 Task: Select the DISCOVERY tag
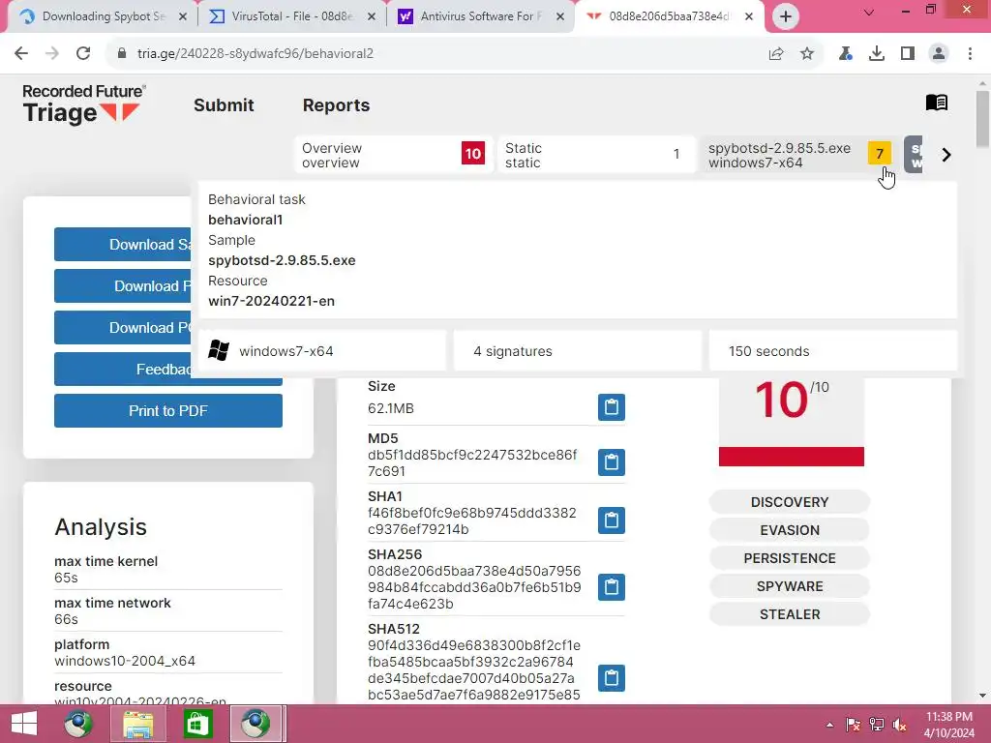pyautogui.click(x=790, y=502)
